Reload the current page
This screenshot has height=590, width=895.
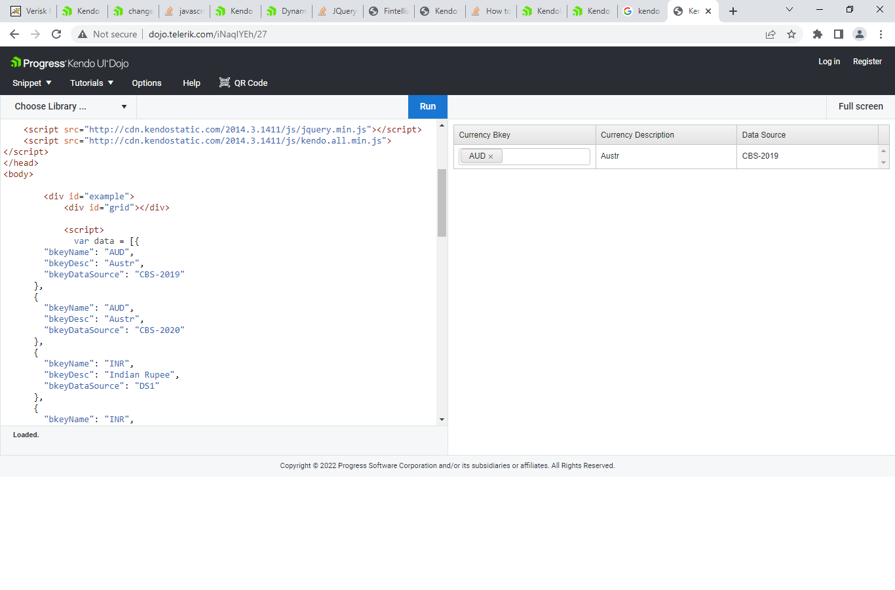56,34
